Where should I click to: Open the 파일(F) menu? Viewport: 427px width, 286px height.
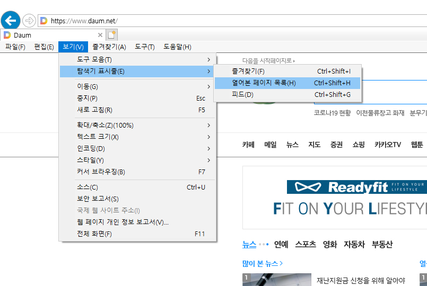coord(15,47)
